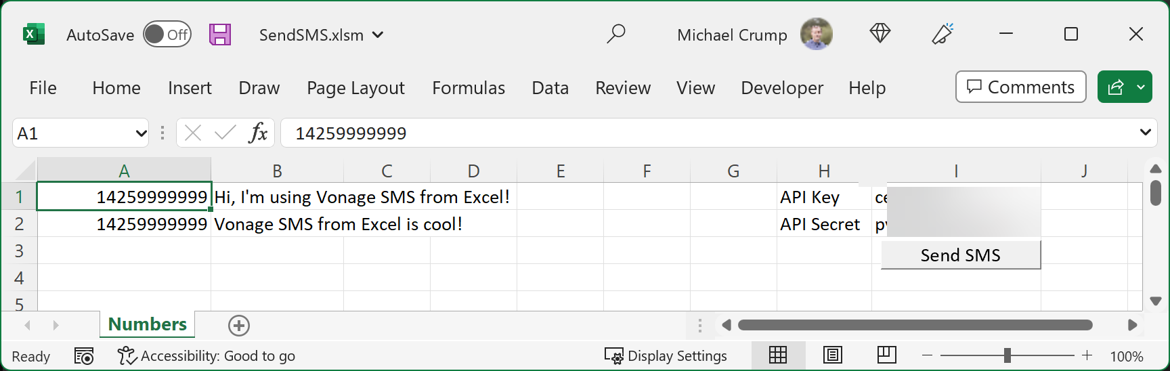Image resolution: width=1170 pixels, height=371 pixels.
Task: Select cell with 'Vonage SMS from Excel is cool!'
Action: pyautogui.click(x=277, y=224)
